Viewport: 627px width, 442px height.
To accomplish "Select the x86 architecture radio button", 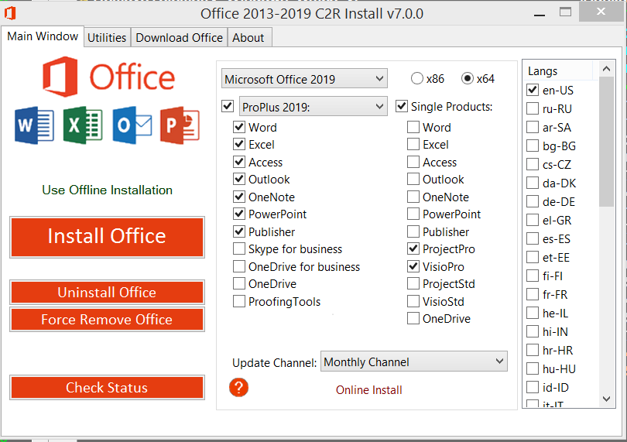I will point(416,78).
